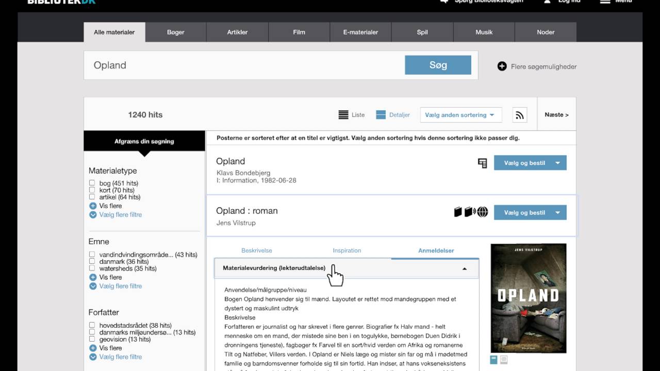Select the E-materialer tab

tap(360, 32)
